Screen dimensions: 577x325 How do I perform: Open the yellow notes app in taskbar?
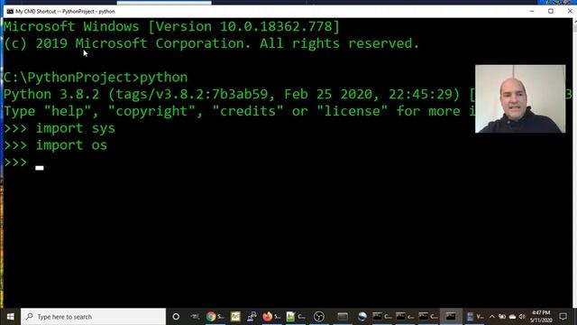[x=235, y=317]
